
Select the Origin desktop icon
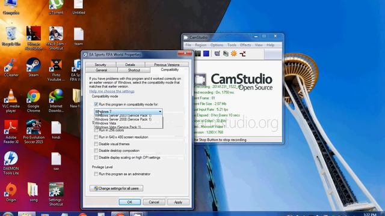(11, 193)
